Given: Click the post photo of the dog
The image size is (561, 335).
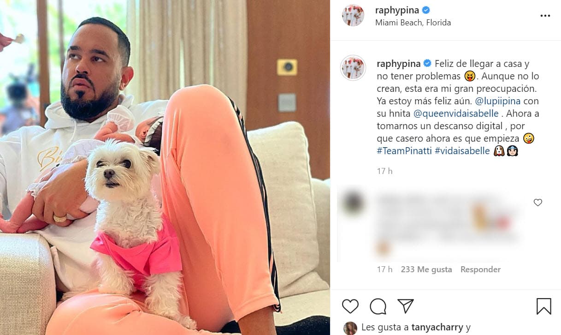Looking at the screenshot, I should (x=165, y=167).
